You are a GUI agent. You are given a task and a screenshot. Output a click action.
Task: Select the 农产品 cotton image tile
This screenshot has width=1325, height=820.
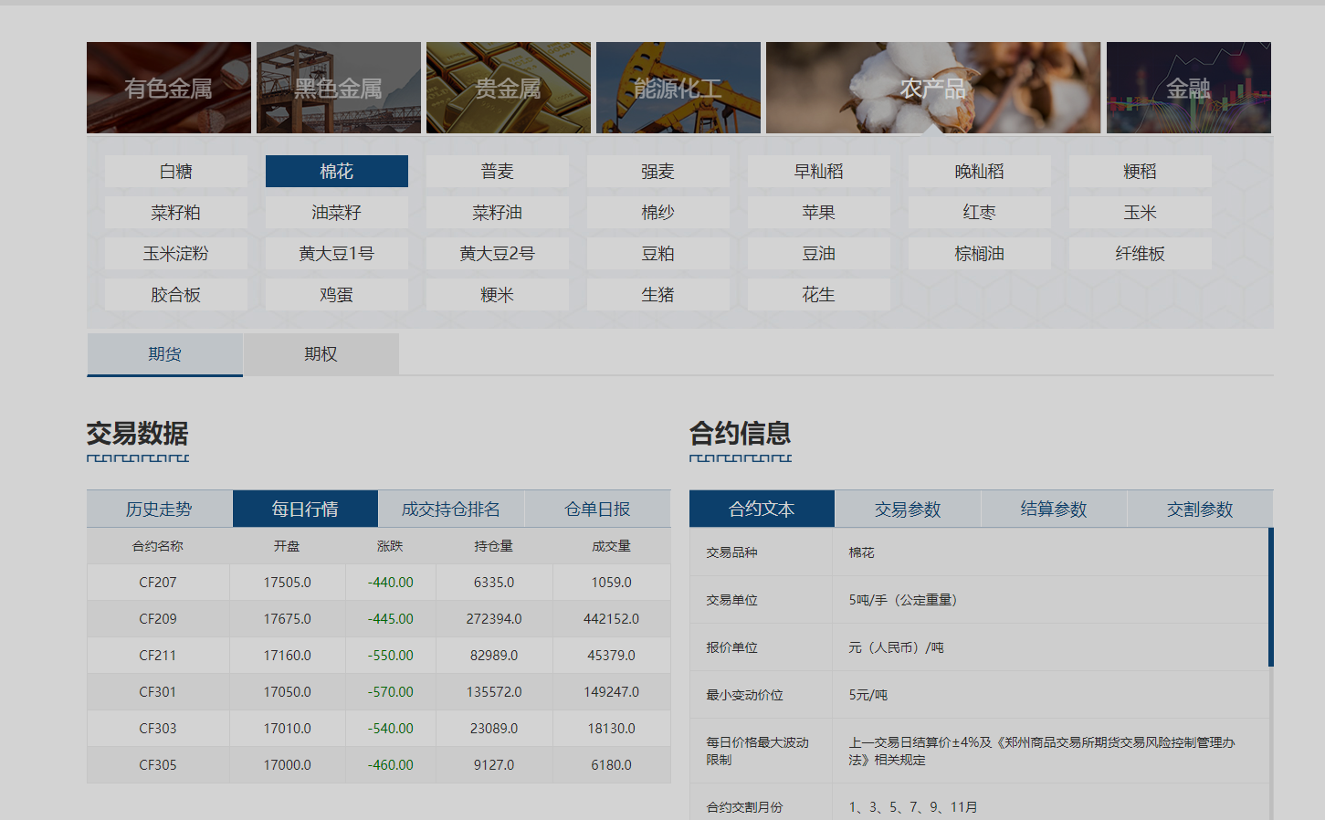(x=932, y=88)
